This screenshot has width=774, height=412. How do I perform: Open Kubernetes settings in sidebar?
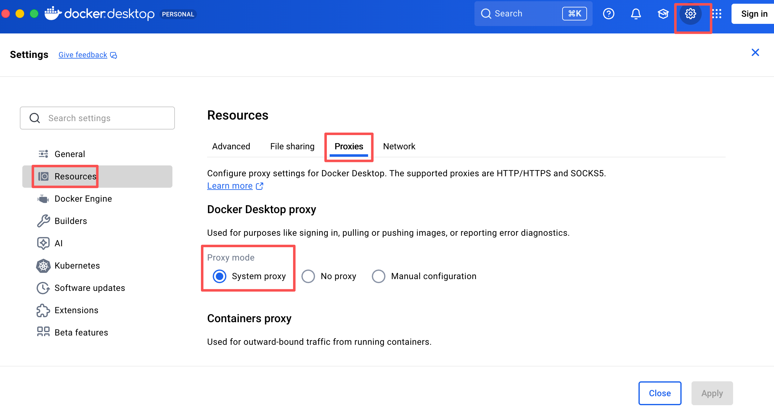click(77, 265)
